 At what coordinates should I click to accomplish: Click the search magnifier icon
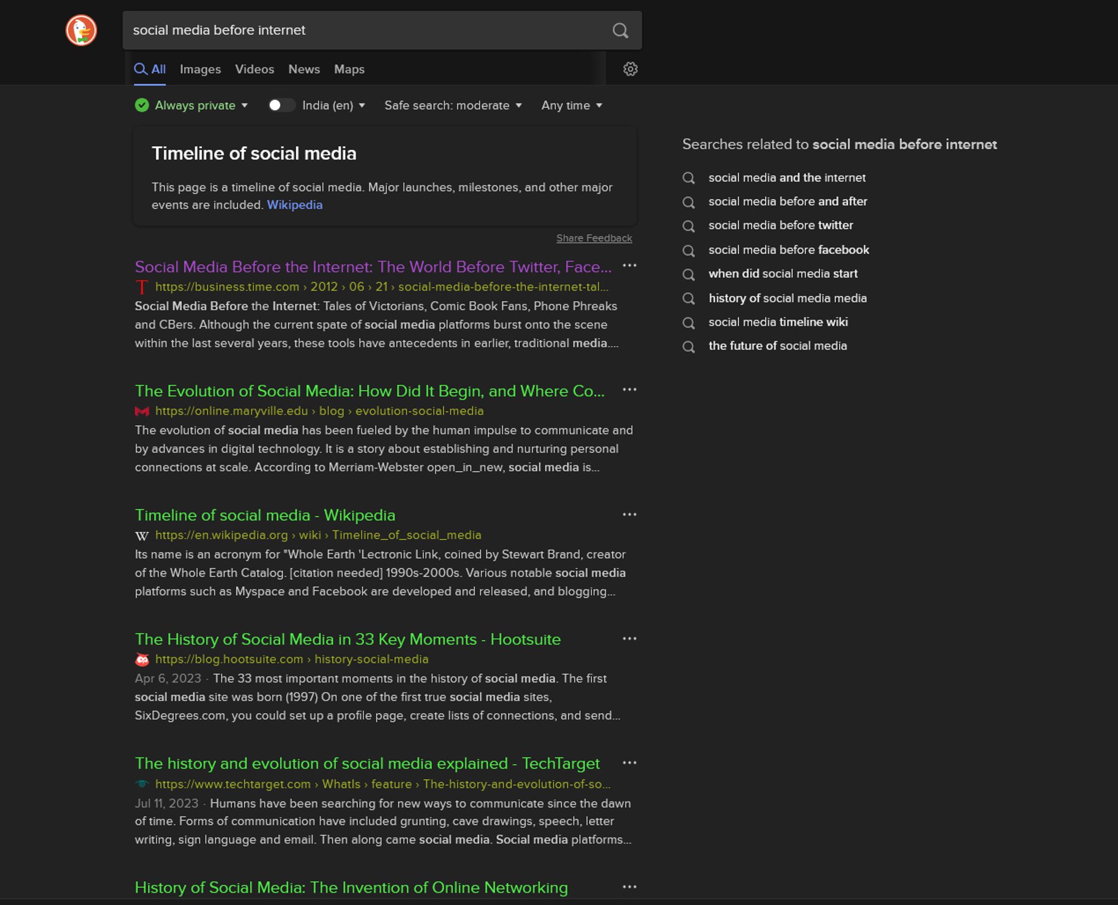point(620,30)
